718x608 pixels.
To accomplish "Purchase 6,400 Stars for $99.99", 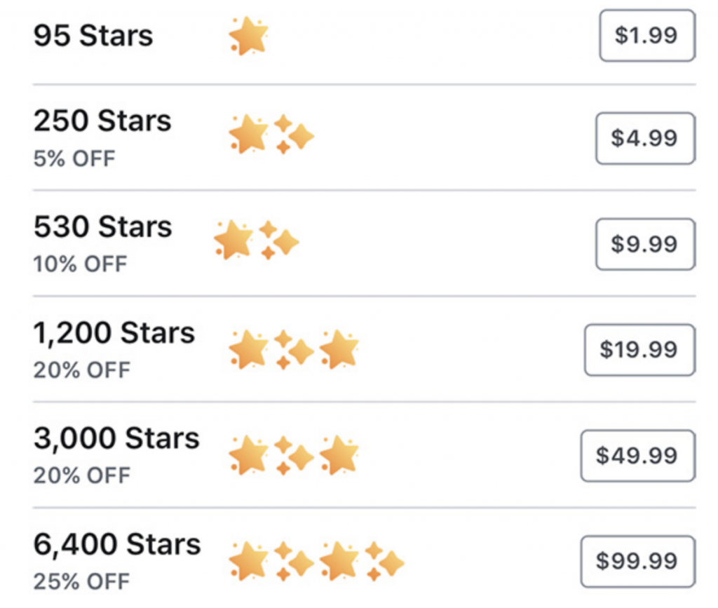I will tap(638, 561).
